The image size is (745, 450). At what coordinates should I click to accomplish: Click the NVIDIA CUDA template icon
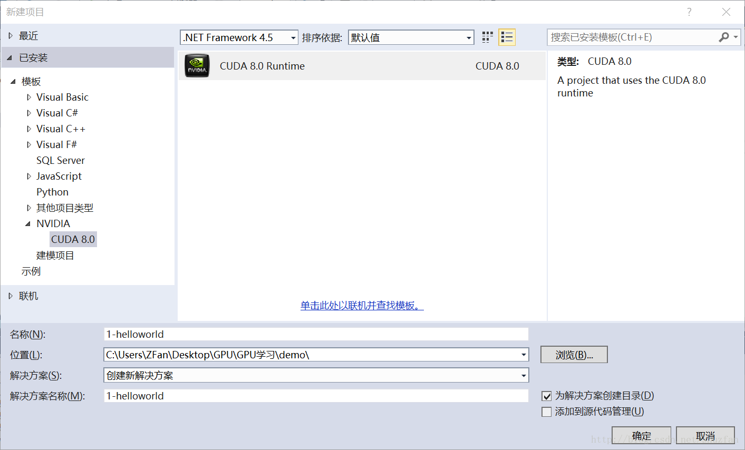[197, 66]
